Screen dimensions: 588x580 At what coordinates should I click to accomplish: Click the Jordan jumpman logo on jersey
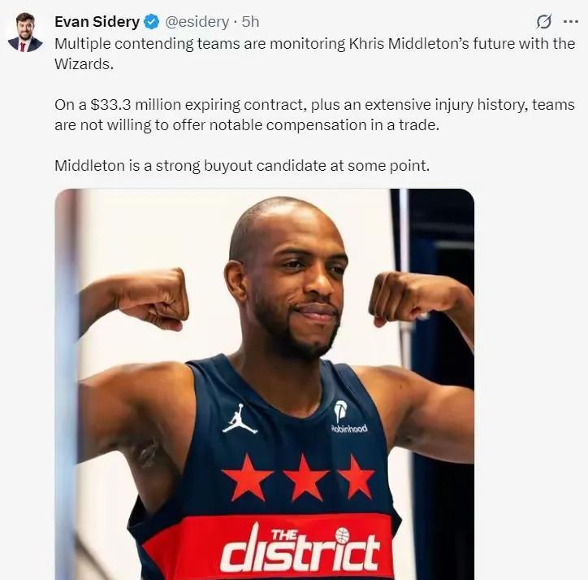point(240,418)
